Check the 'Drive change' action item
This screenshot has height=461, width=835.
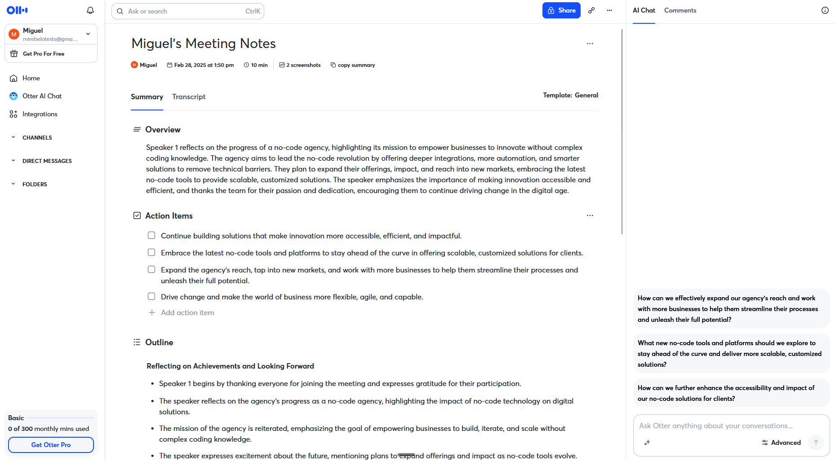click(x=151, y=296)
